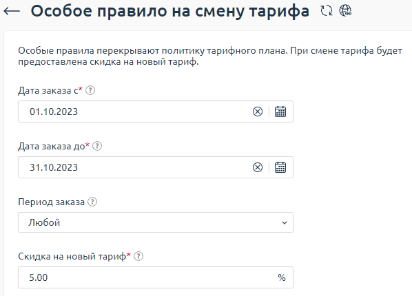Expand period list via chevron arrow
The height and width of the screenshot is (296, 412).
[x=285, y=223]
